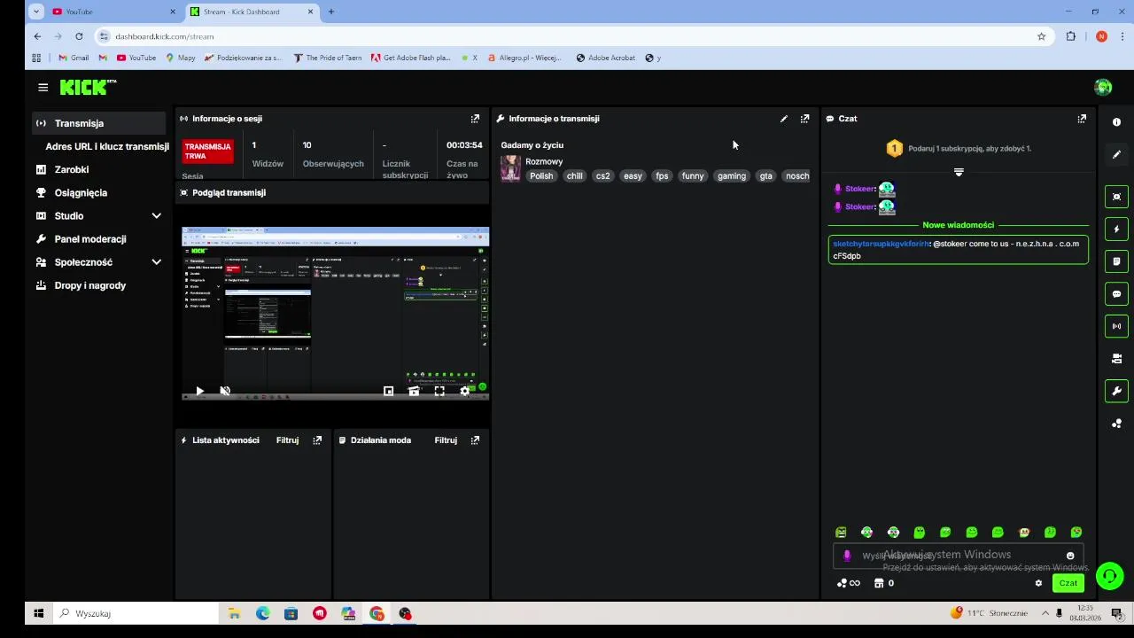
Task: Click the gaming stream tag
Action: click(x=732, y=176)
